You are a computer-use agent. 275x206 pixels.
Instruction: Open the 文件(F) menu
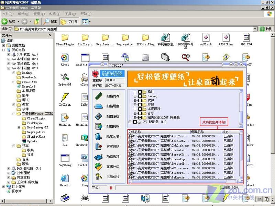point(8,14)
